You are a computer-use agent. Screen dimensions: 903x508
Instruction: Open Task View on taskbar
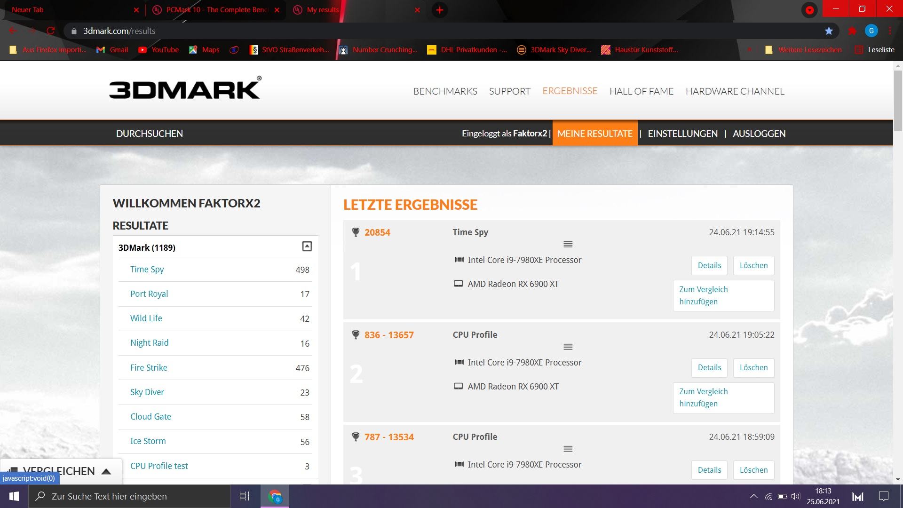245,496
